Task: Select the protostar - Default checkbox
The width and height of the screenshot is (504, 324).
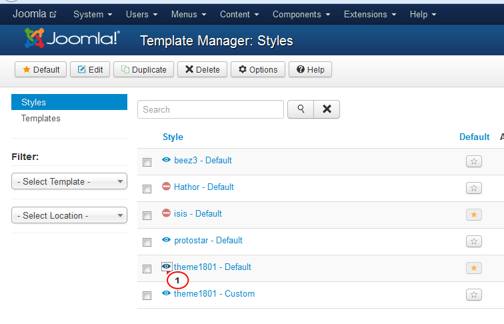Action: pyautogui.click(x=147, y=242)
